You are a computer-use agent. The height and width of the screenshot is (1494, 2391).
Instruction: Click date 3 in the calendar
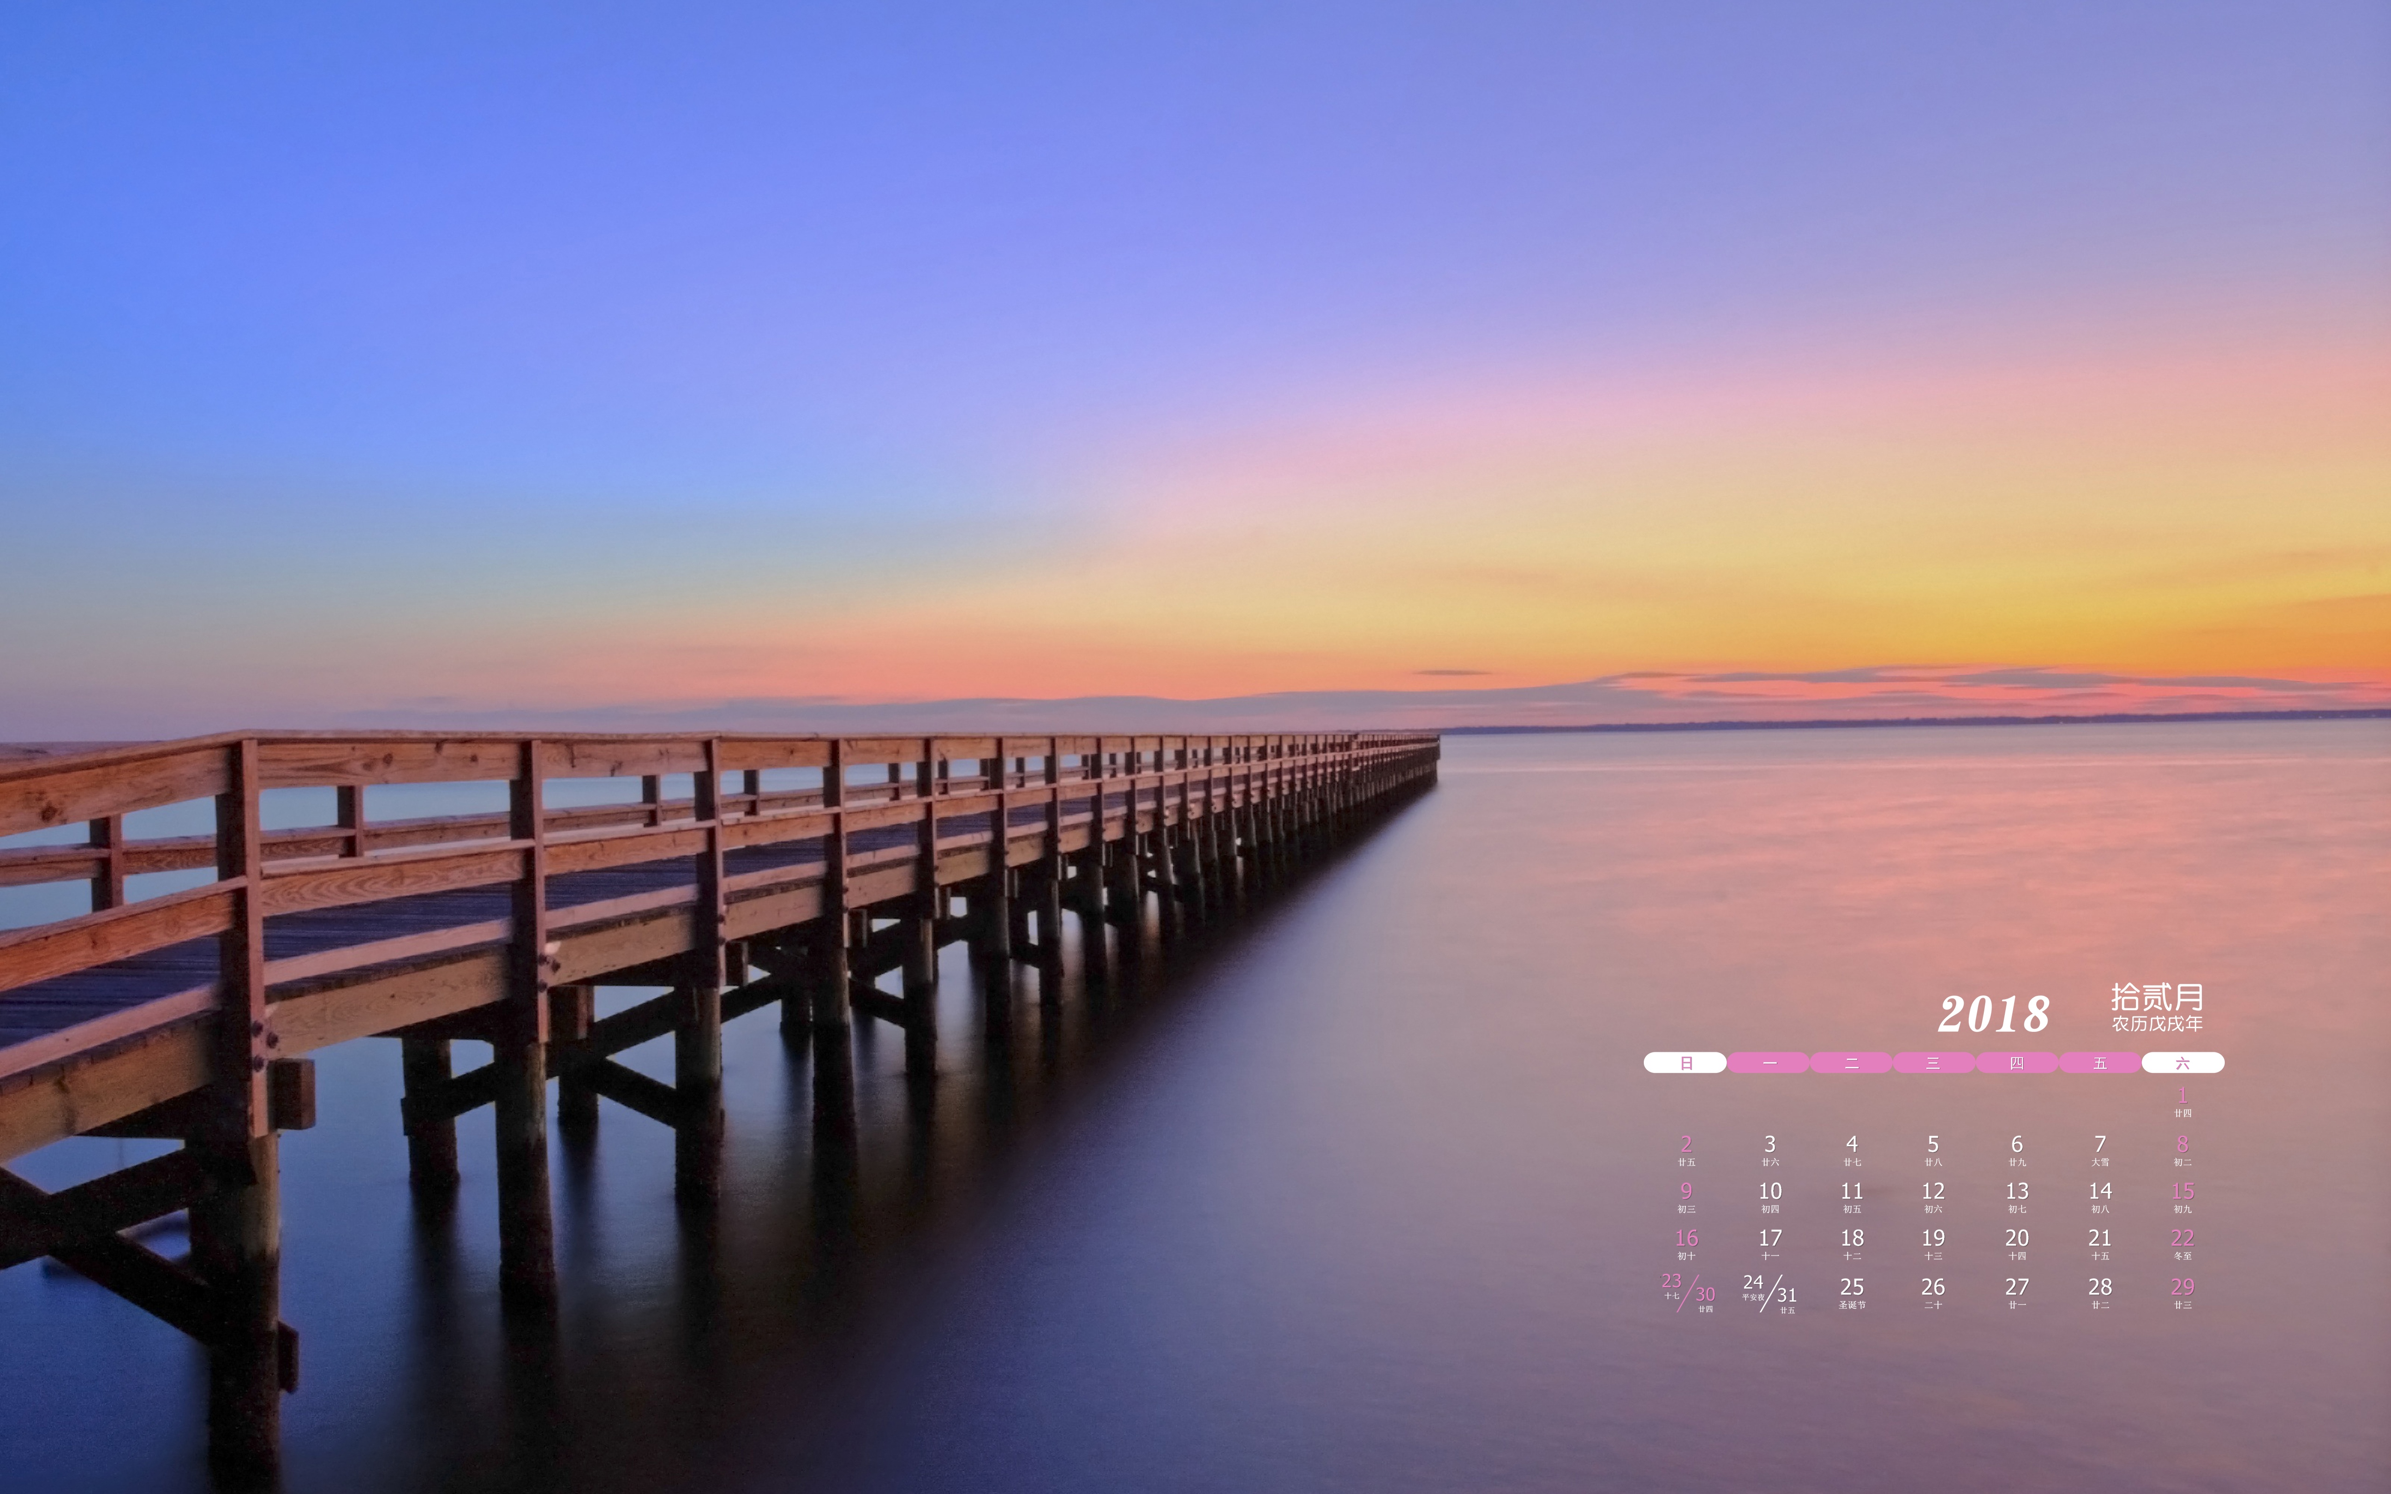[x=1769, y=1144]
